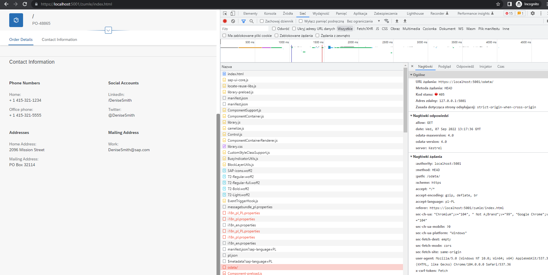The height and width of the screenshot is (275, 548).
Task: Select the Wszystkie filter button
Action: pyautogui.click(x=345, y=29)
